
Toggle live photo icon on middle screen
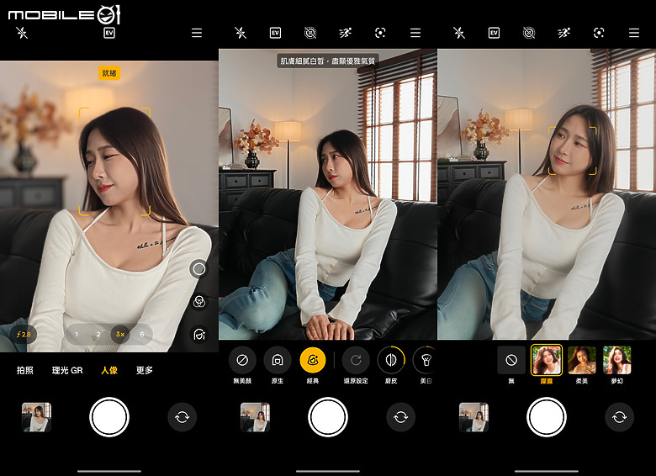(x=310, y=33)
